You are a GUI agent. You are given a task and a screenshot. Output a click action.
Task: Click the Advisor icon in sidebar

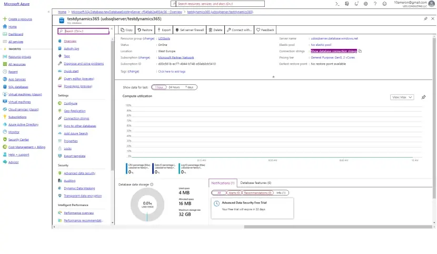point(5,162)
